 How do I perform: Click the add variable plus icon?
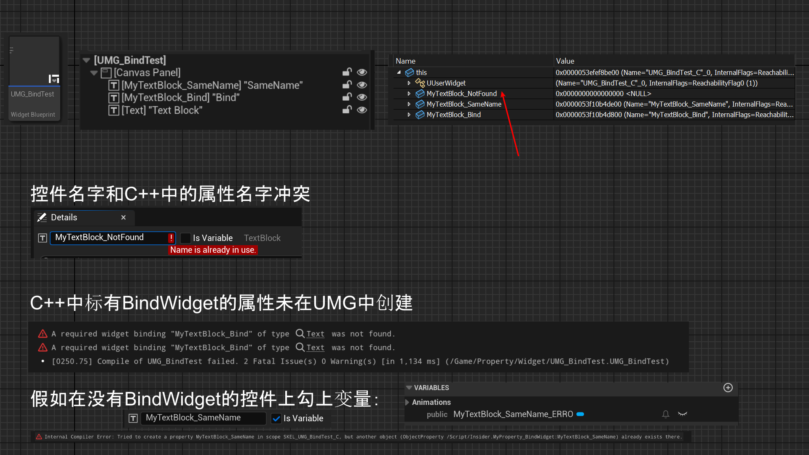coord(728,388)
